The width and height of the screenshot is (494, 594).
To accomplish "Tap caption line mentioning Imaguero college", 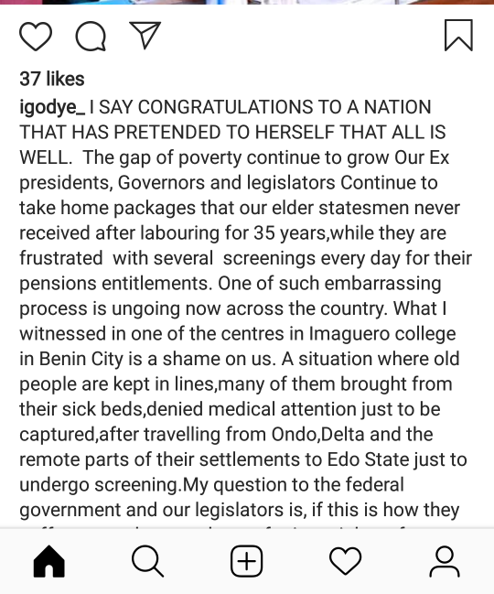I will pyautogui.click(x=237, y=334).
